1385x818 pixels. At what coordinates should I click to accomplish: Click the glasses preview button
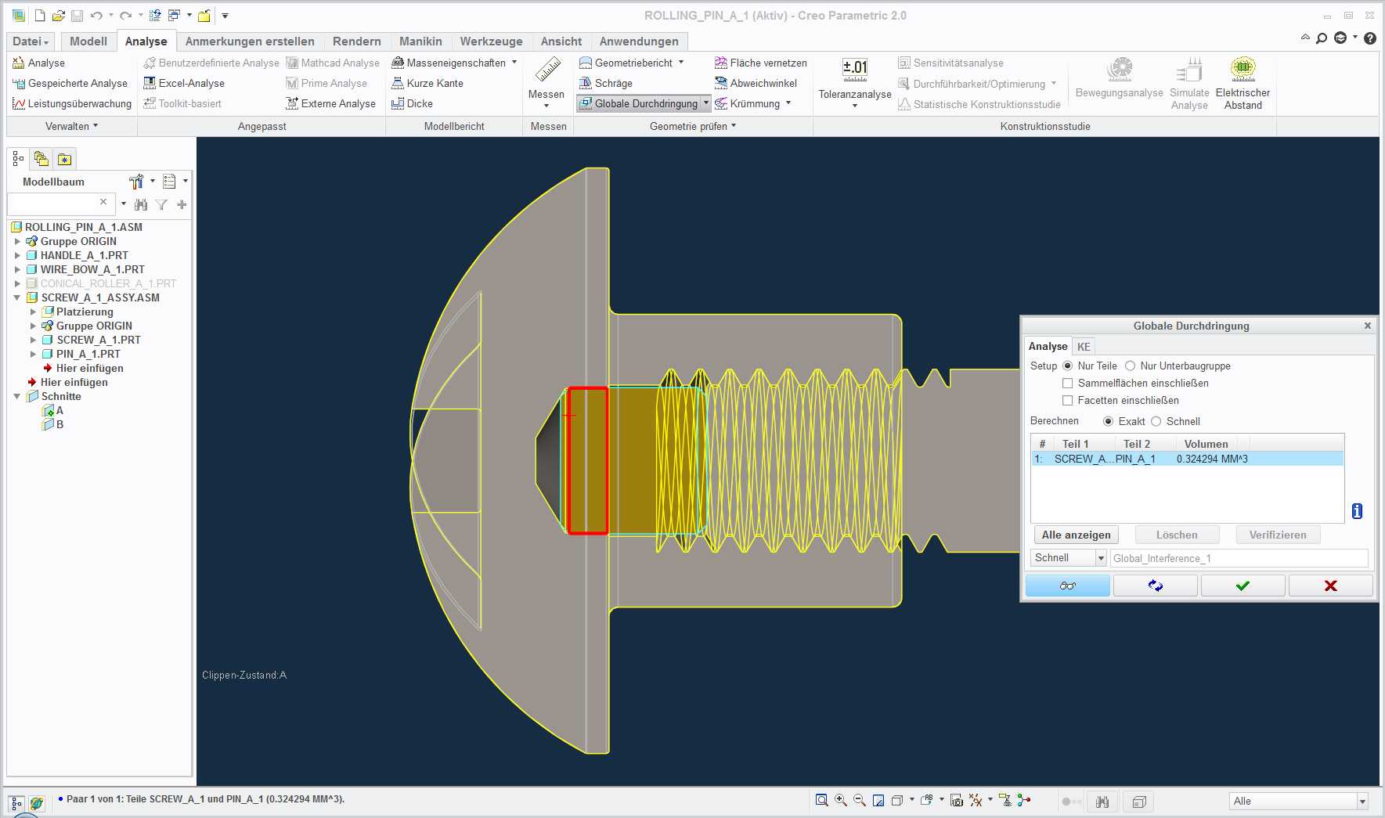(x=1067, y=586)
